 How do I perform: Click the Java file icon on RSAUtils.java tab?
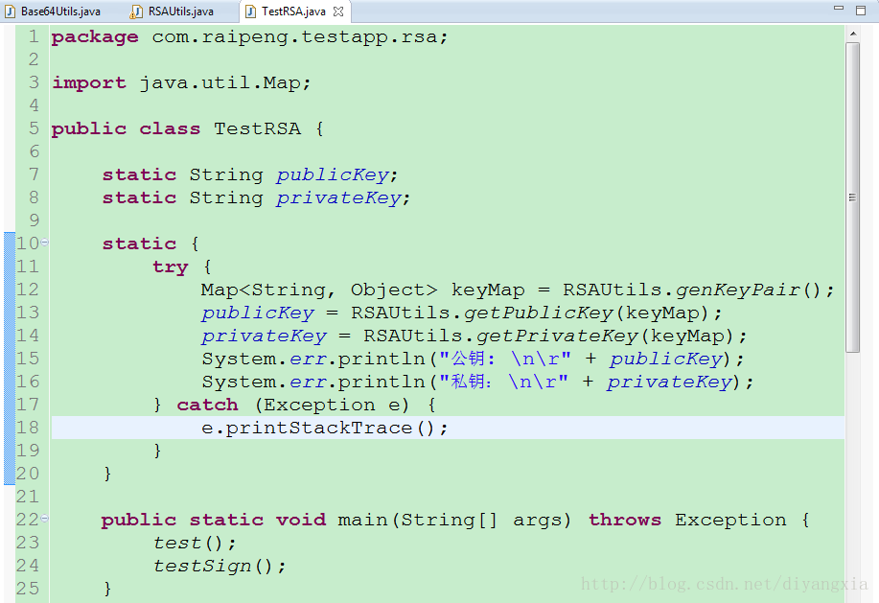tap(137, 12)
